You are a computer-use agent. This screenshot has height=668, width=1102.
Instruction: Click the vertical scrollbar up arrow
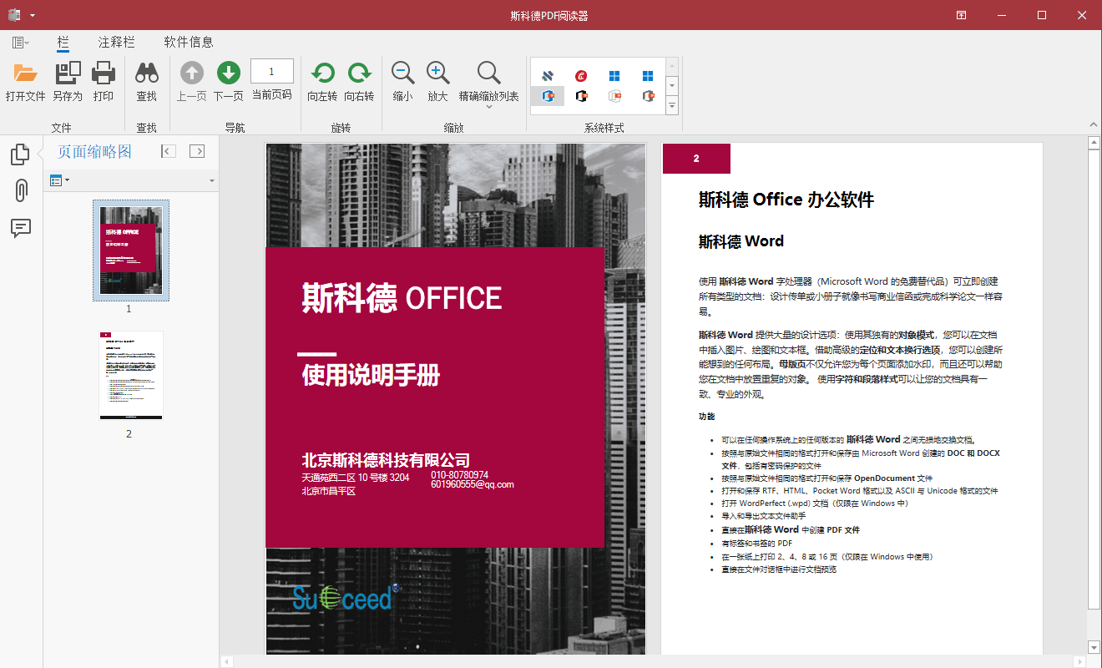click(x=1094, y=144)
